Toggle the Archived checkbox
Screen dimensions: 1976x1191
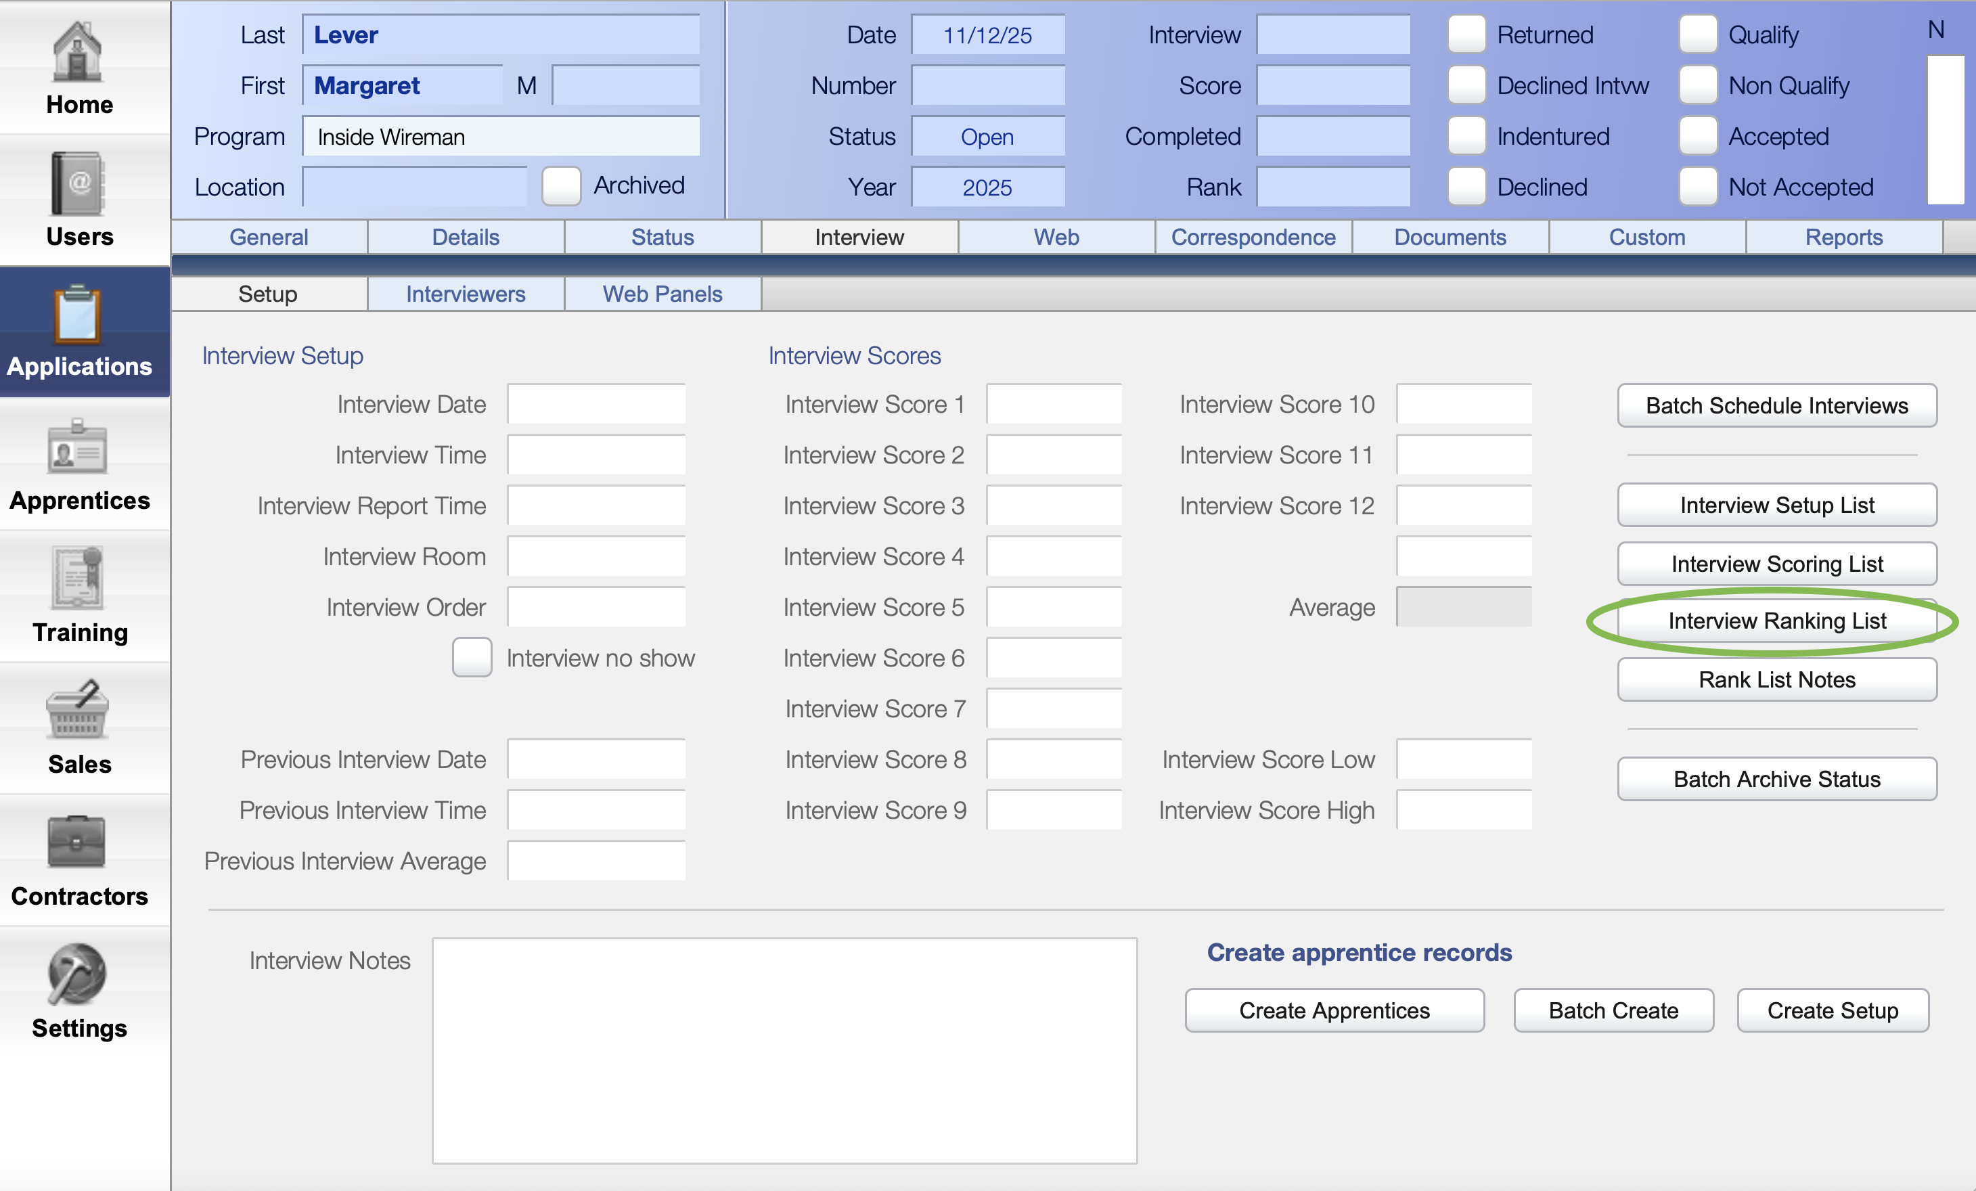tap(562, 186)
